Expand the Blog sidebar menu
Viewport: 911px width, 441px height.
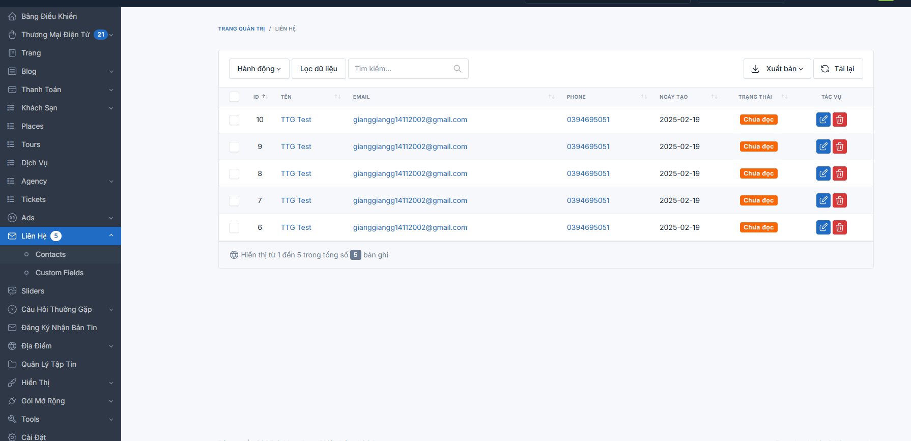point(61,71)
